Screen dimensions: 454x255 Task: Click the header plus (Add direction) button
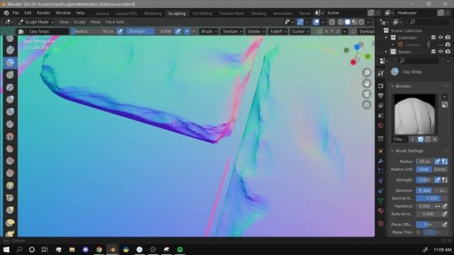187,31
